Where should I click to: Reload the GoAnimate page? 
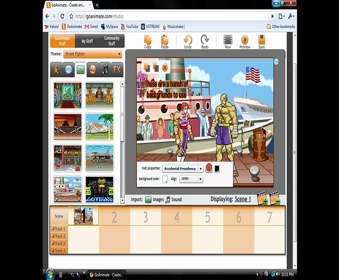tap(63, 16)
